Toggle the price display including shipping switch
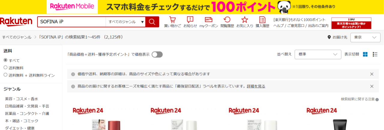 157,55
